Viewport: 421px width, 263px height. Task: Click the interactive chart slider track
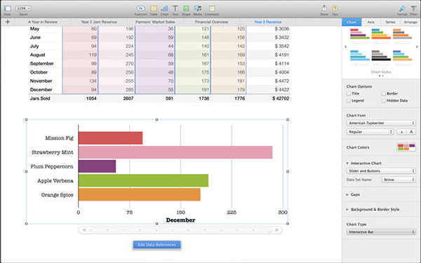click(180, 230)
